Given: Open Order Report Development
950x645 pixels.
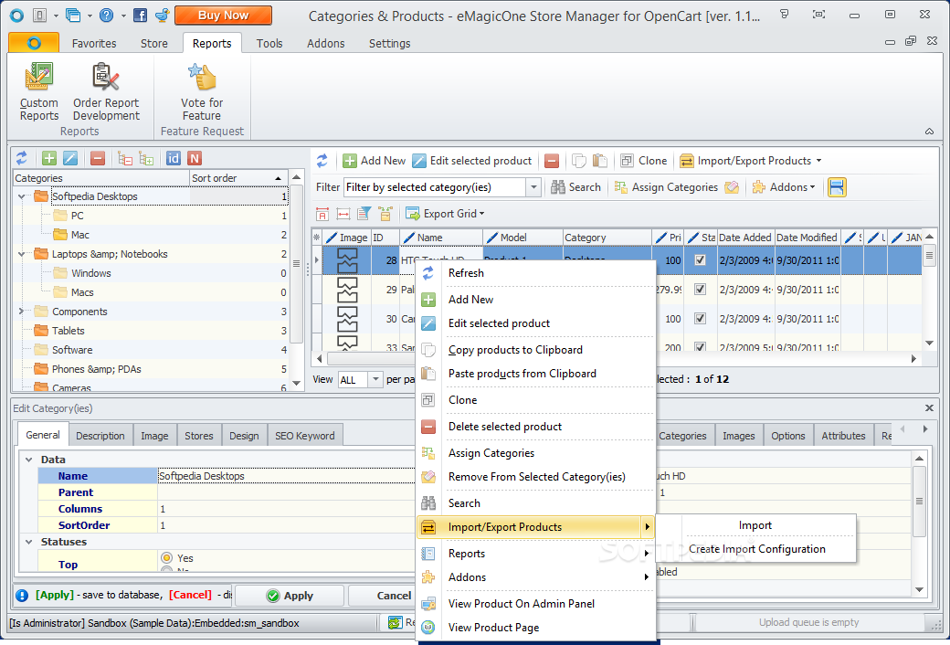Looking at the screenshot, I should coord(106,91).
